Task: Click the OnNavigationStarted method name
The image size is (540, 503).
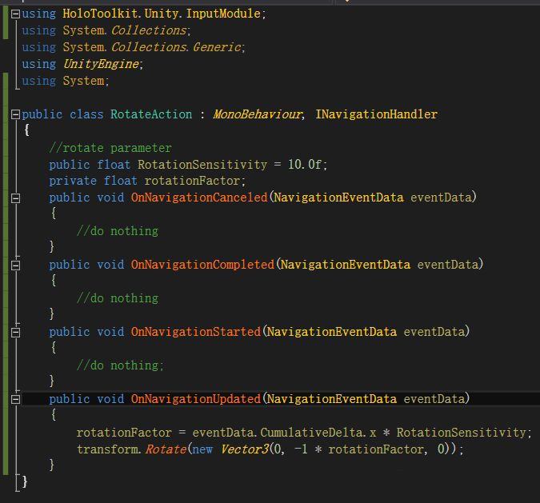Action: coord(196,332)
